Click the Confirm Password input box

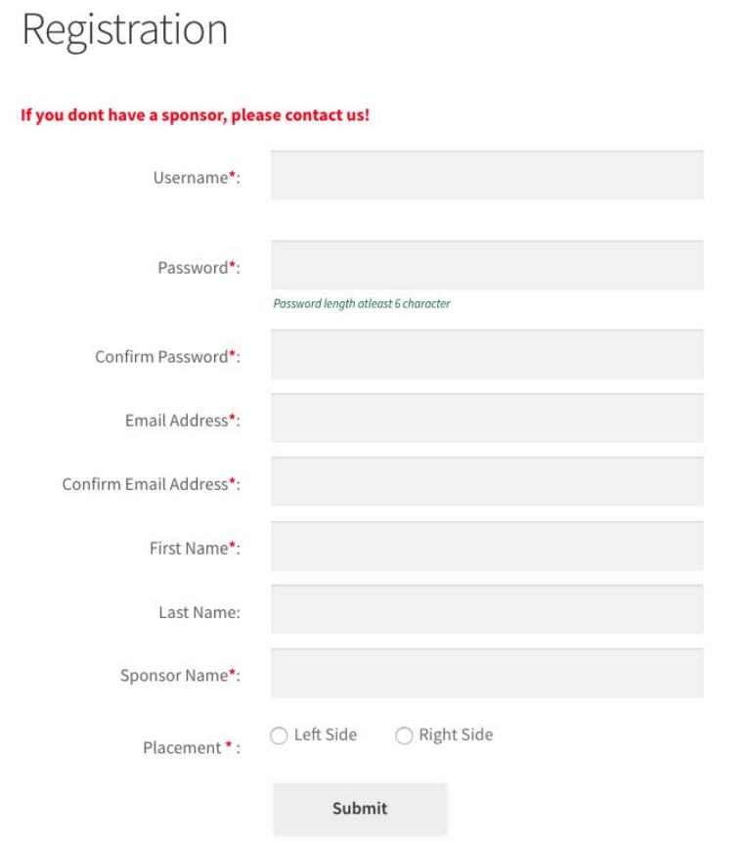pos(487,354)
